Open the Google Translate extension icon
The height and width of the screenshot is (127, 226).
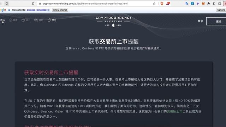(x=187, y=4)
